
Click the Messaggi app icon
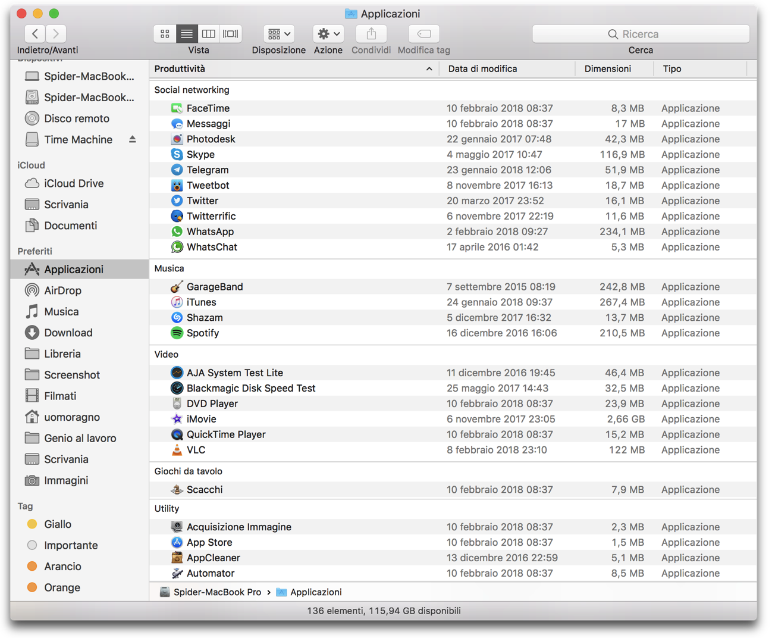pos(177,124)
